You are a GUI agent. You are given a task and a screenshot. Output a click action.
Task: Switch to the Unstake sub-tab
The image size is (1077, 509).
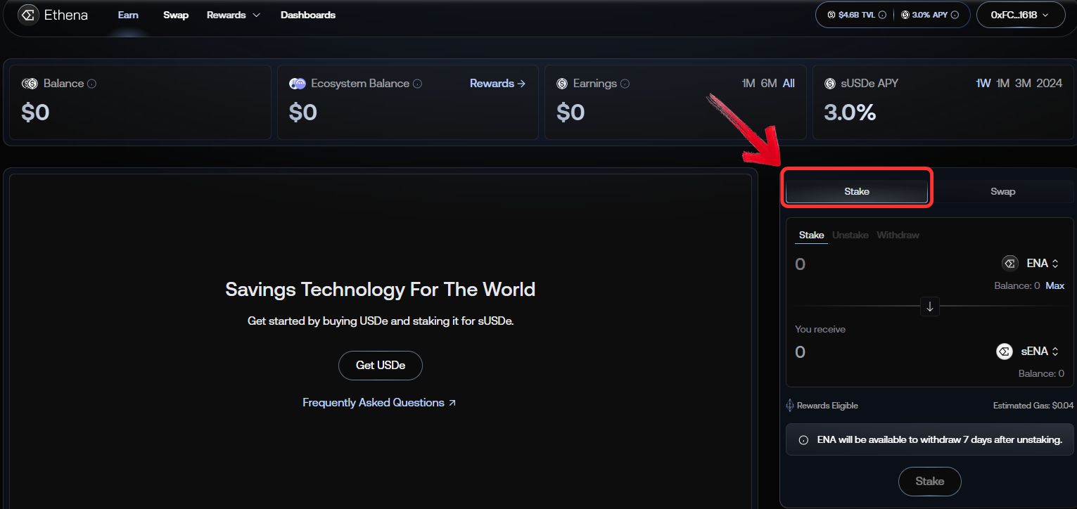pos(850,235)
